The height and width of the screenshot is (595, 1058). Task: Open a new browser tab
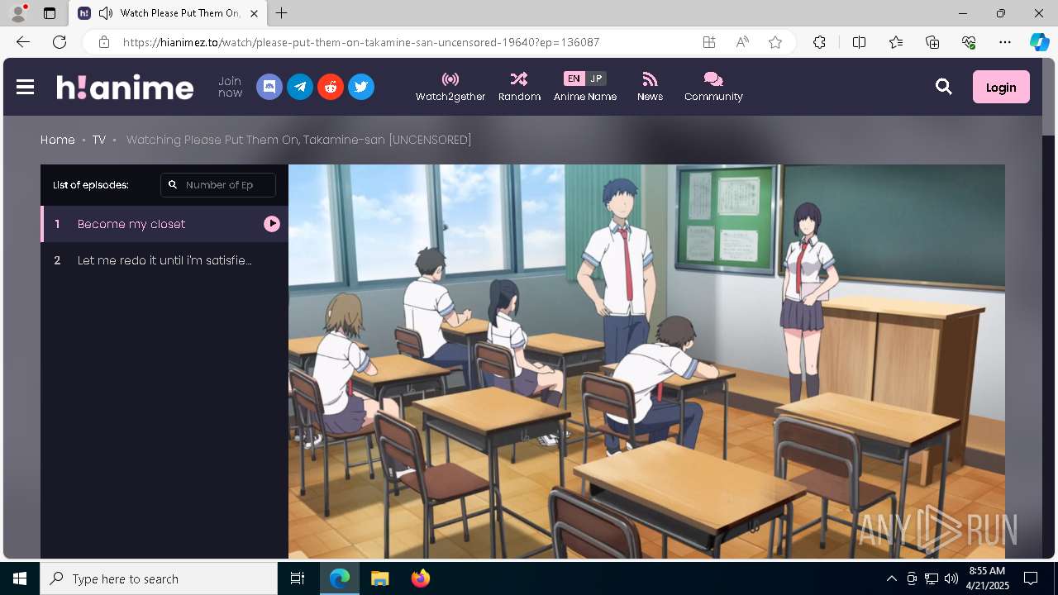pyautogui.click(x=282, y=13)
